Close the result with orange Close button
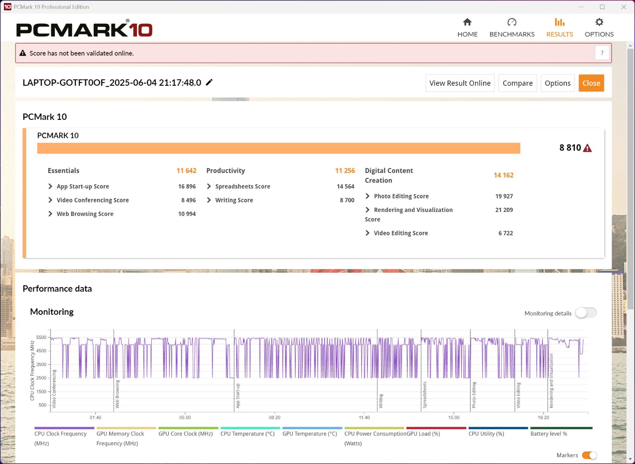The image size is (635, 464). click(591, 83)
